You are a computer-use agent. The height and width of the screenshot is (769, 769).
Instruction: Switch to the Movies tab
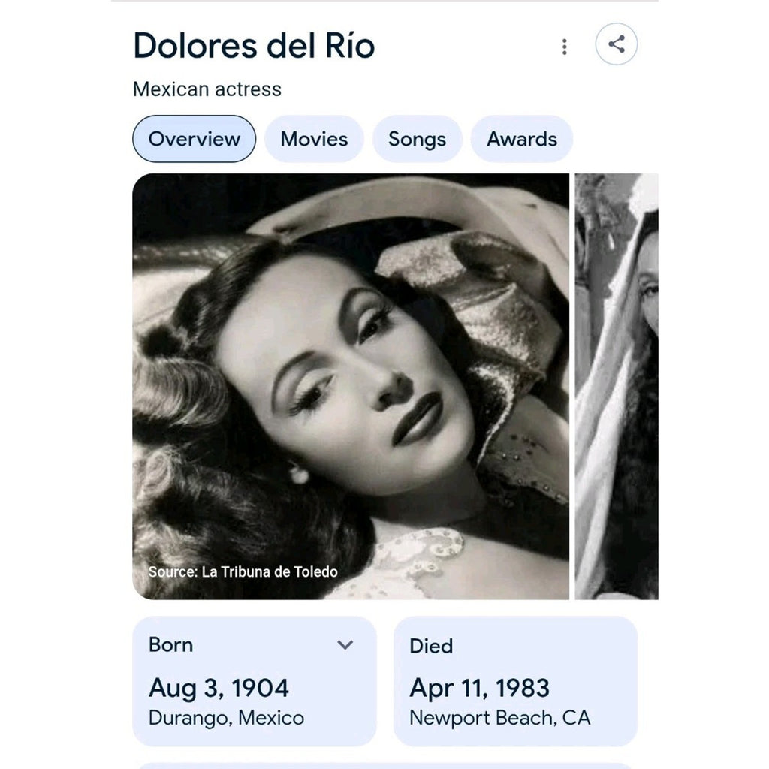coord(314,139)
